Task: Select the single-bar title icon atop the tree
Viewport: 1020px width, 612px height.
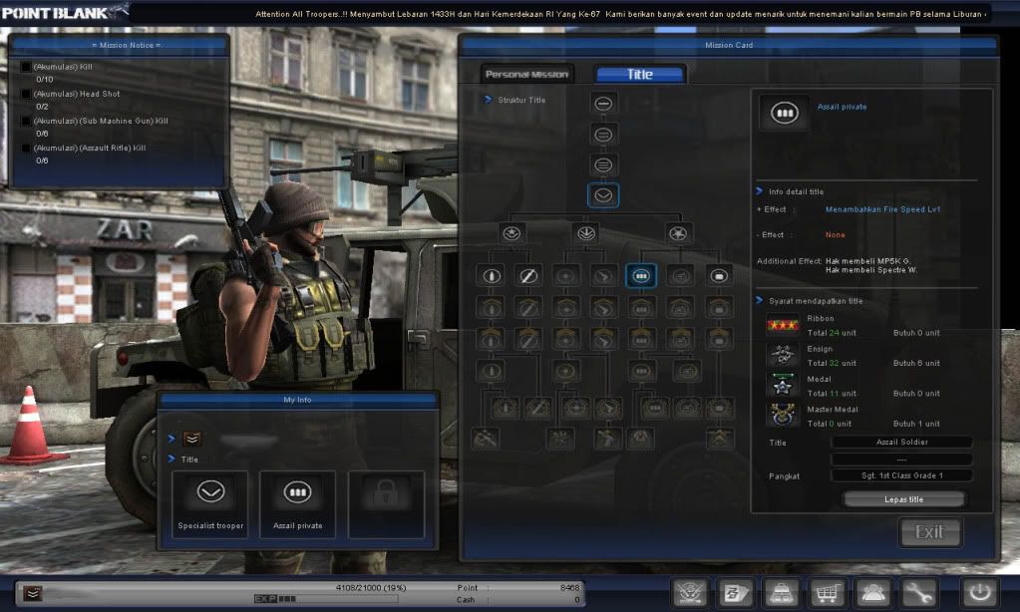Action: (603, 104)
